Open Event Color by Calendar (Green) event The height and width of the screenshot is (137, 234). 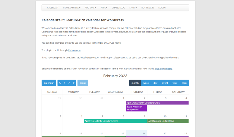point(115,121)
